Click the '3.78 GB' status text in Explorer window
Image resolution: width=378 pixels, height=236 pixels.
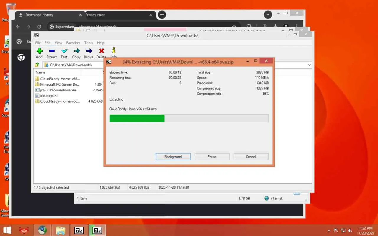pos(244,198)
